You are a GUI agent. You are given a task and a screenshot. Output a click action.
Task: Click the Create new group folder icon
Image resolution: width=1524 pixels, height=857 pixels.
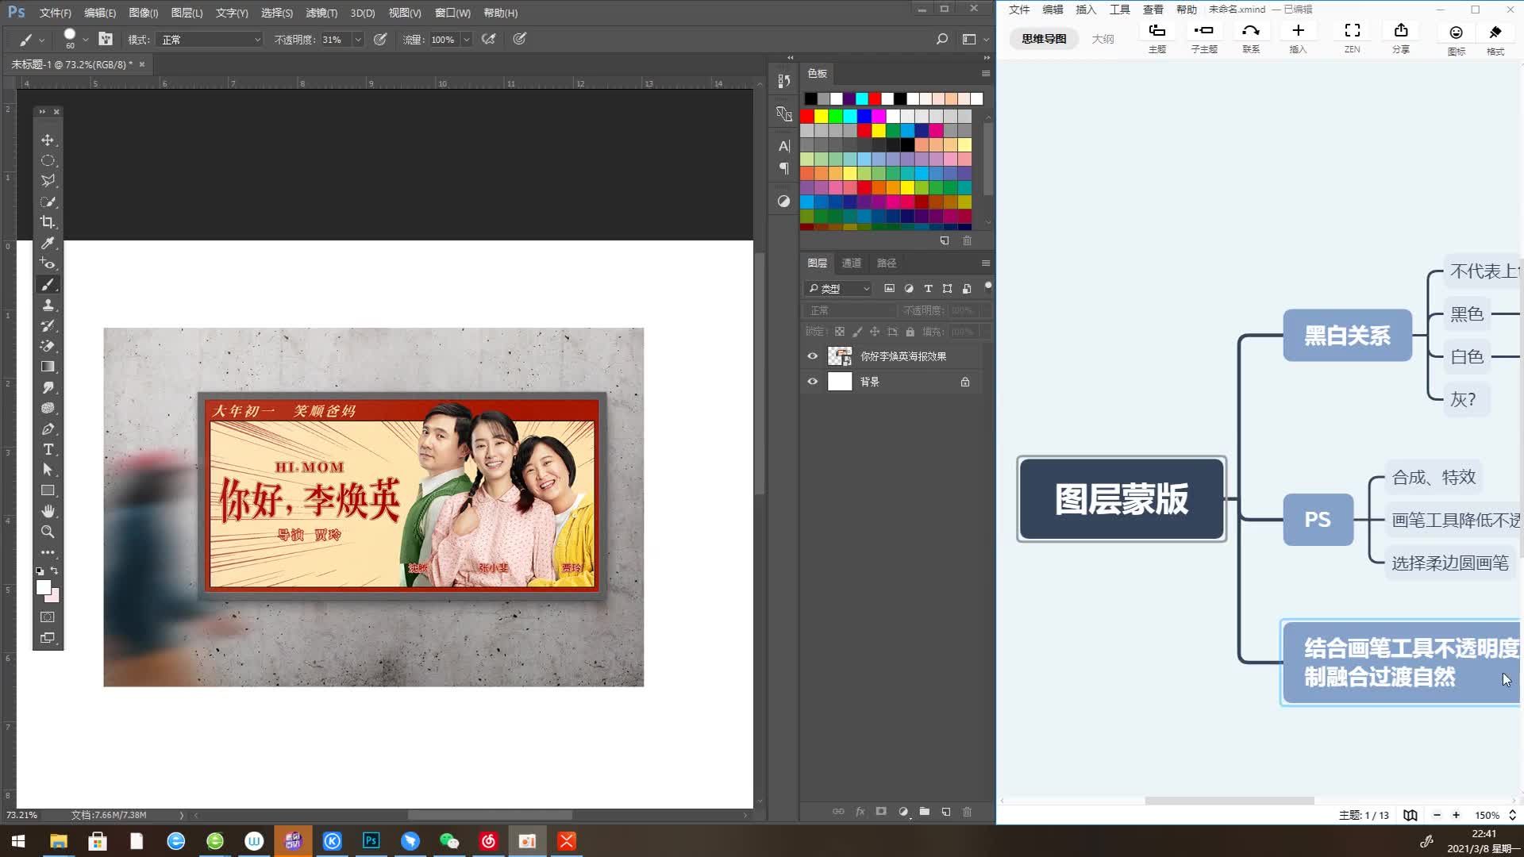click(925, 812)
